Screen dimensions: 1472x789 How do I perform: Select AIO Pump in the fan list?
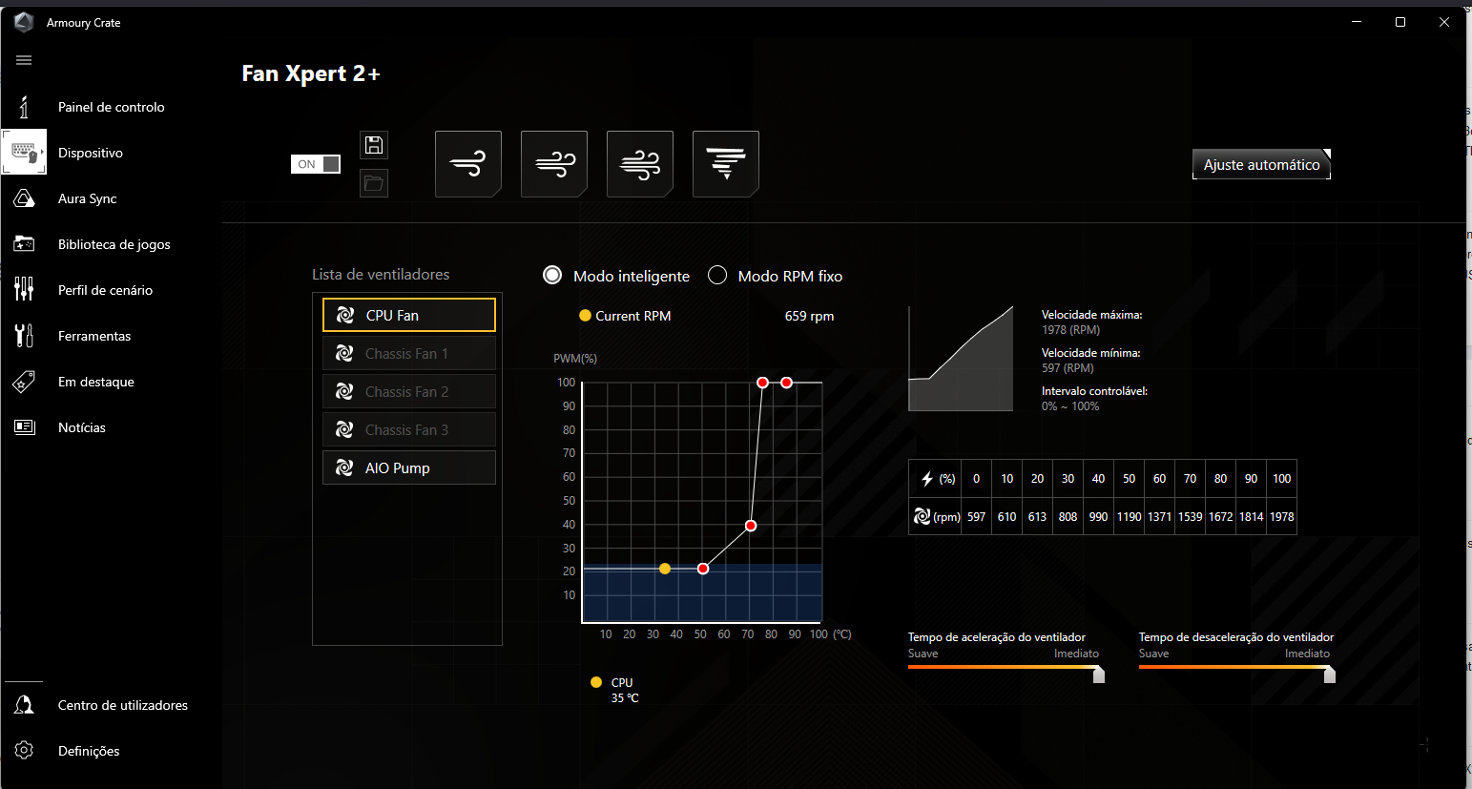tap(409, 467)
